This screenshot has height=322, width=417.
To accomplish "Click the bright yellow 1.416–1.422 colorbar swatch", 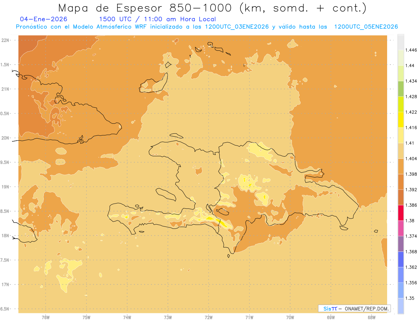I will [x=401, y=120].
